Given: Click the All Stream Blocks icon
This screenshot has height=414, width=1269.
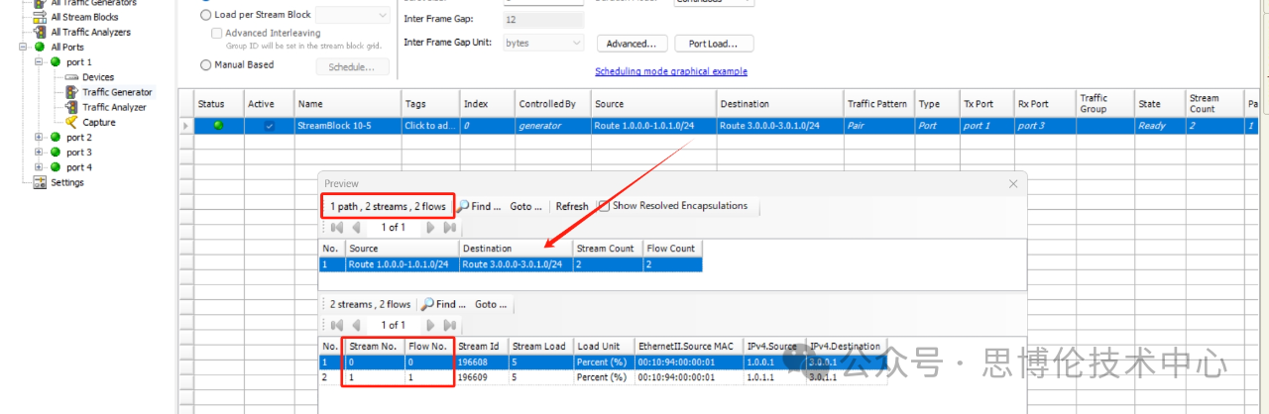Looking at the screenshot, I should point(40,17).
